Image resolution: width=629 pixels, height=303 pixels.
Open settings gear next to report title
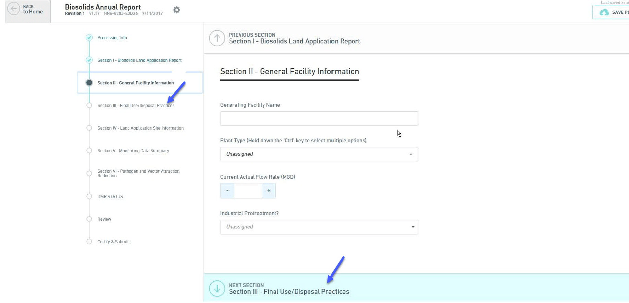point(177,10)
